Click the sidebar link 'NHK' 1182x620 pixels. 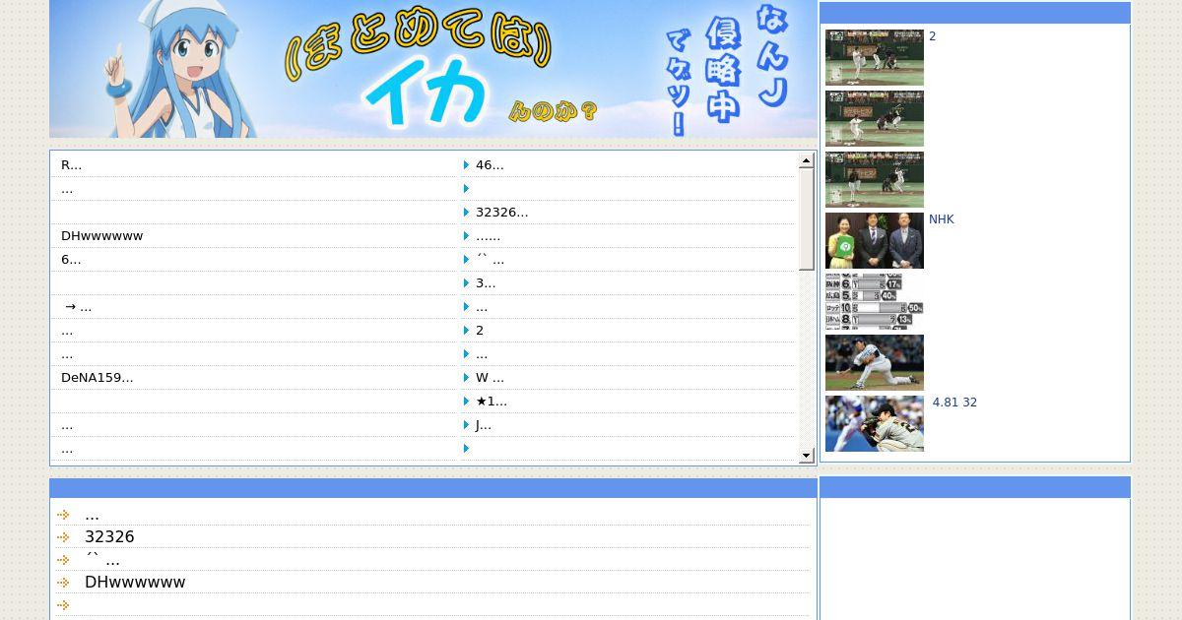(942, 219)
